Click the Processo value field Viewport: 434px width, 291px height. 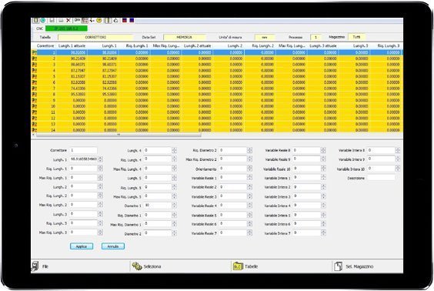315,37
